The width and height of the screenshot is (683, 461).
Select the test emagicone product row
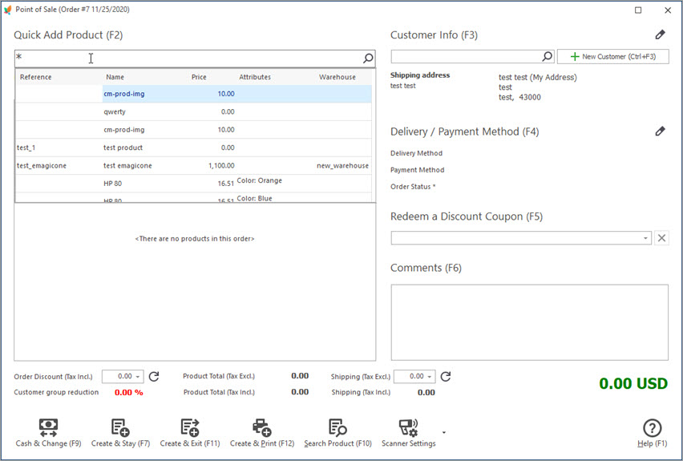click(x=194, y=166)
